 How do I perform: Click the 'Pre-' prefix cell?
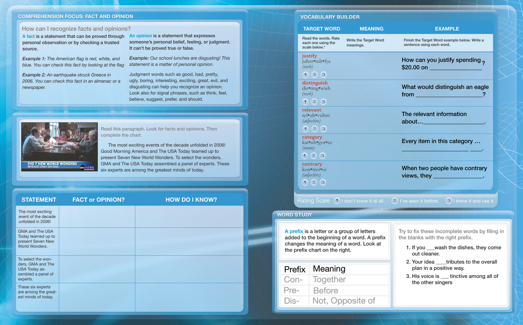coord(294,290)
